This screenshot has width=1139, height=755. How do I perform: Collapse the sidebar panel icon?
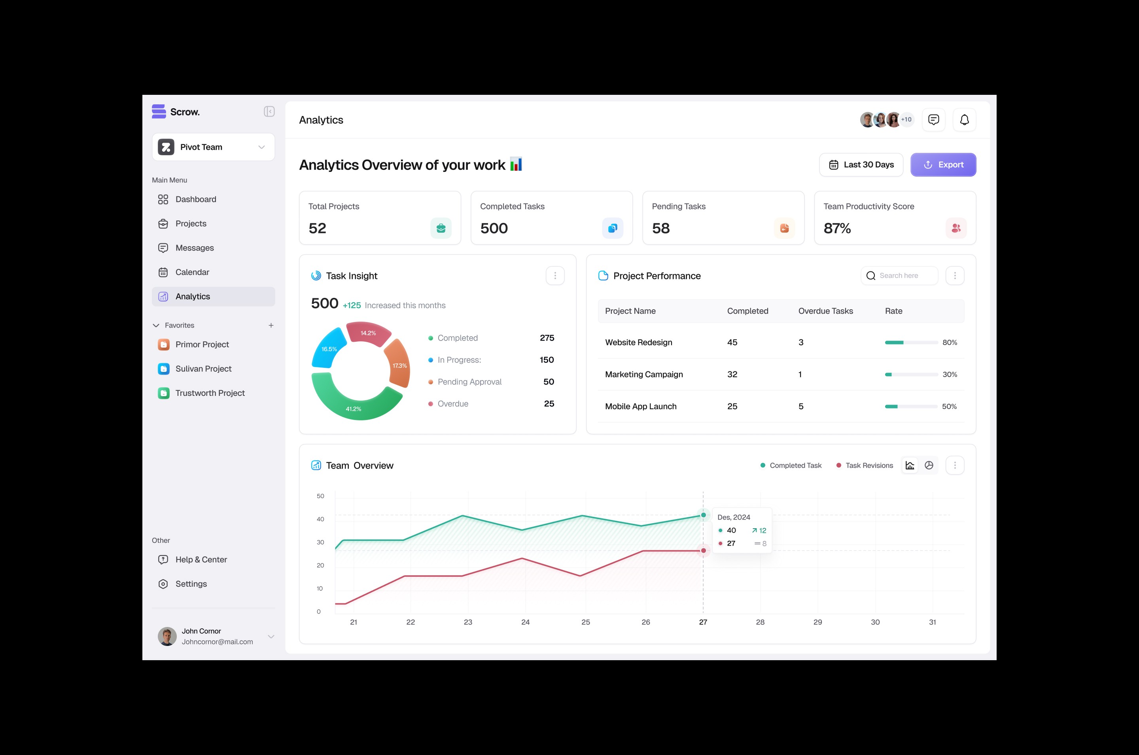[x=269, y=112]
